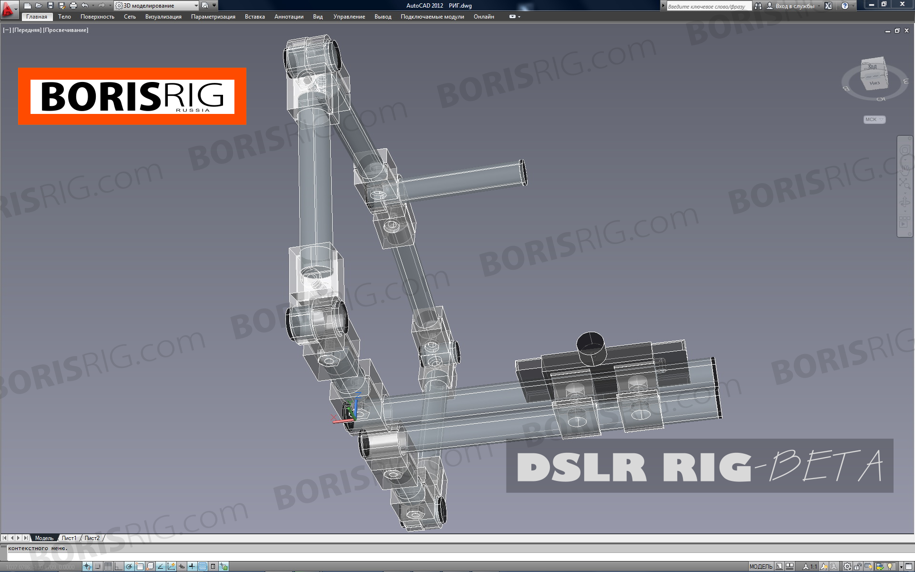Switch to the Модель layout tab

click(x=44, y=538)
